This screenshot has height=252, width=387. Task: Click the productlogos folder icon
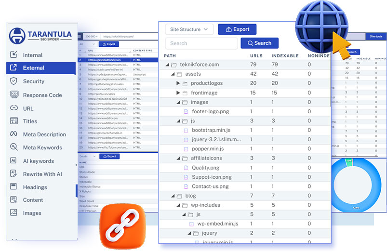point(185,84)
